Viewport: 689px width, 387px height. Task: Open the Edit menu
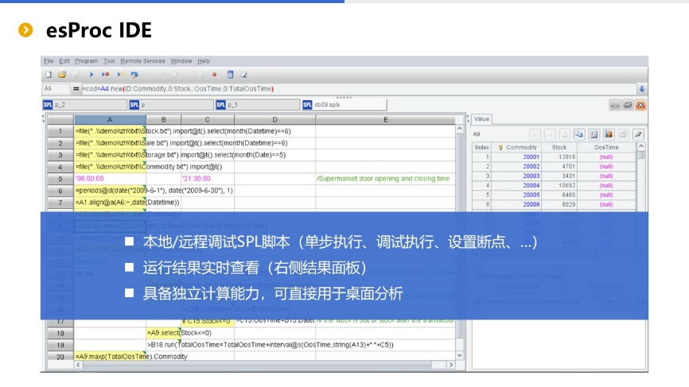click(x=64, y=61)
